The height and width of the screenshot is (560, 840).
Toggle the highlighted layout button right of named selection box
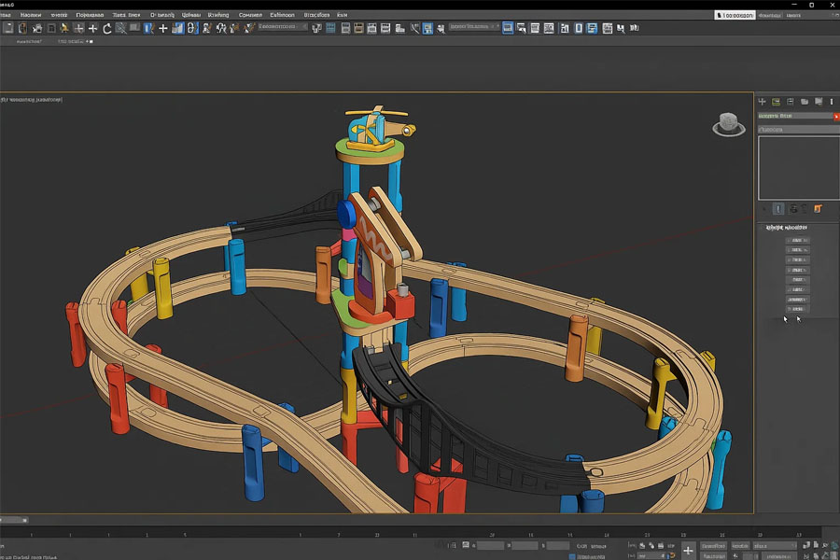click(x=508, y=29)
